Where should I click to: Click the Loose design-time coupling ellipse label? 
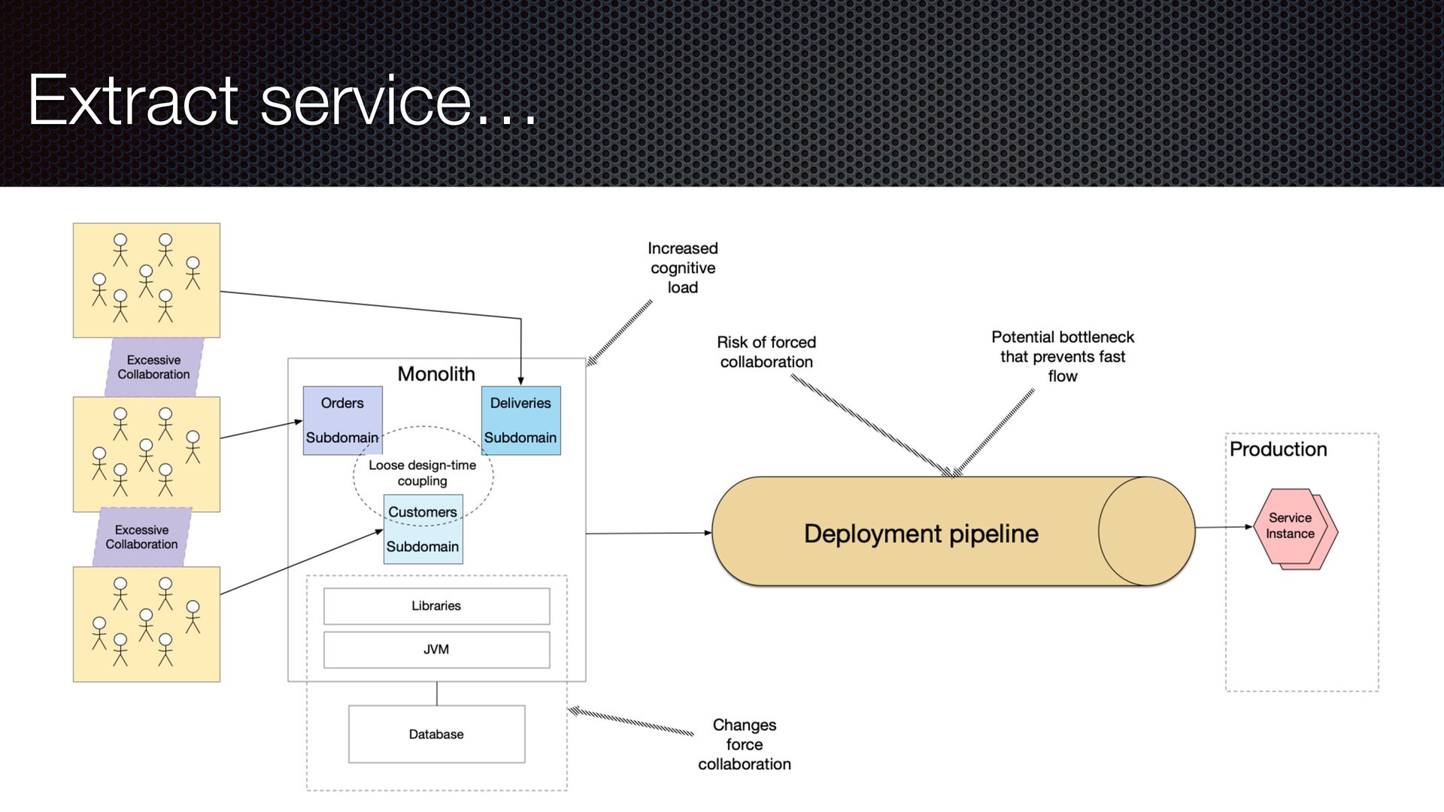pyautogui.click(x=422, y=473)
